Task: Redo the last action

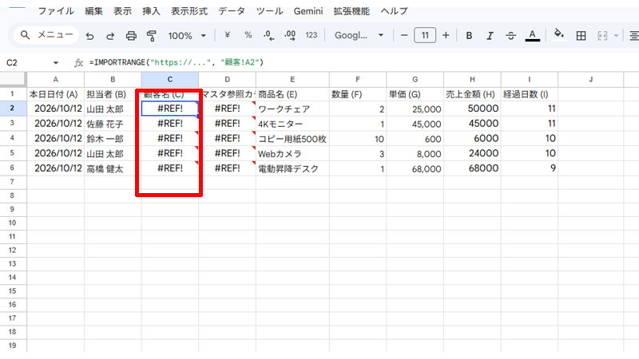Action: point(110,36)
